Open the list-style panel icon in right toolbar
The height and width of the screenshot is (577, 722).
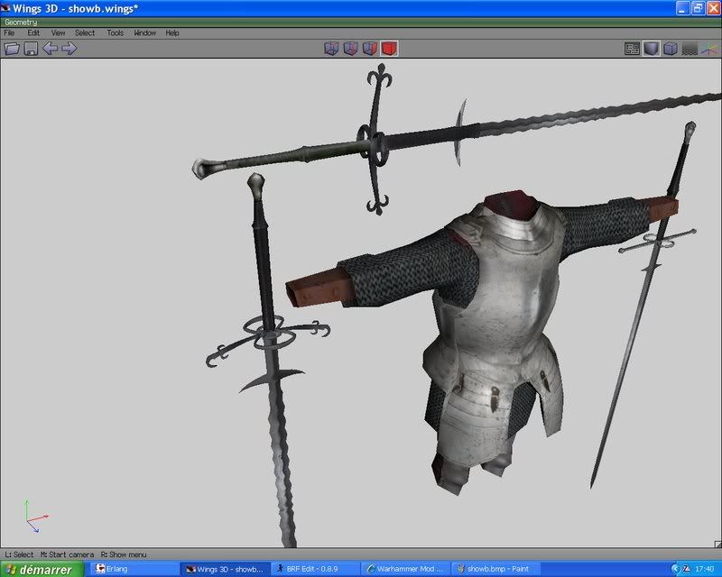[x=632, y=49]
